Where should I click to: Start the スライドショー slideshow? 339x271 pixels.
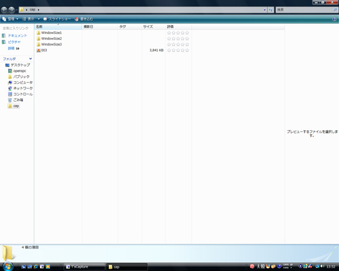[57, 19]
